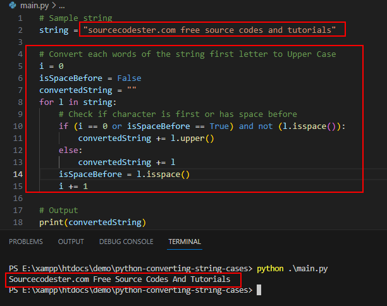Click the 'if' keyword on line 10

(x=63, y=126)
